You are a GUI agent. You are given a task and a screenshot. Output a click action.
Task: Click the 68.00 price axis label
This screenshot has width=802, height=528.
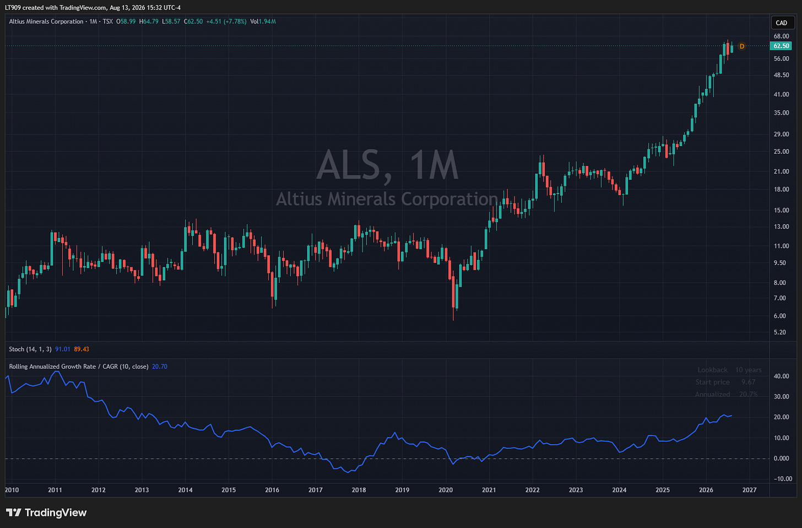pyautogui.click(x=781, y=36)
